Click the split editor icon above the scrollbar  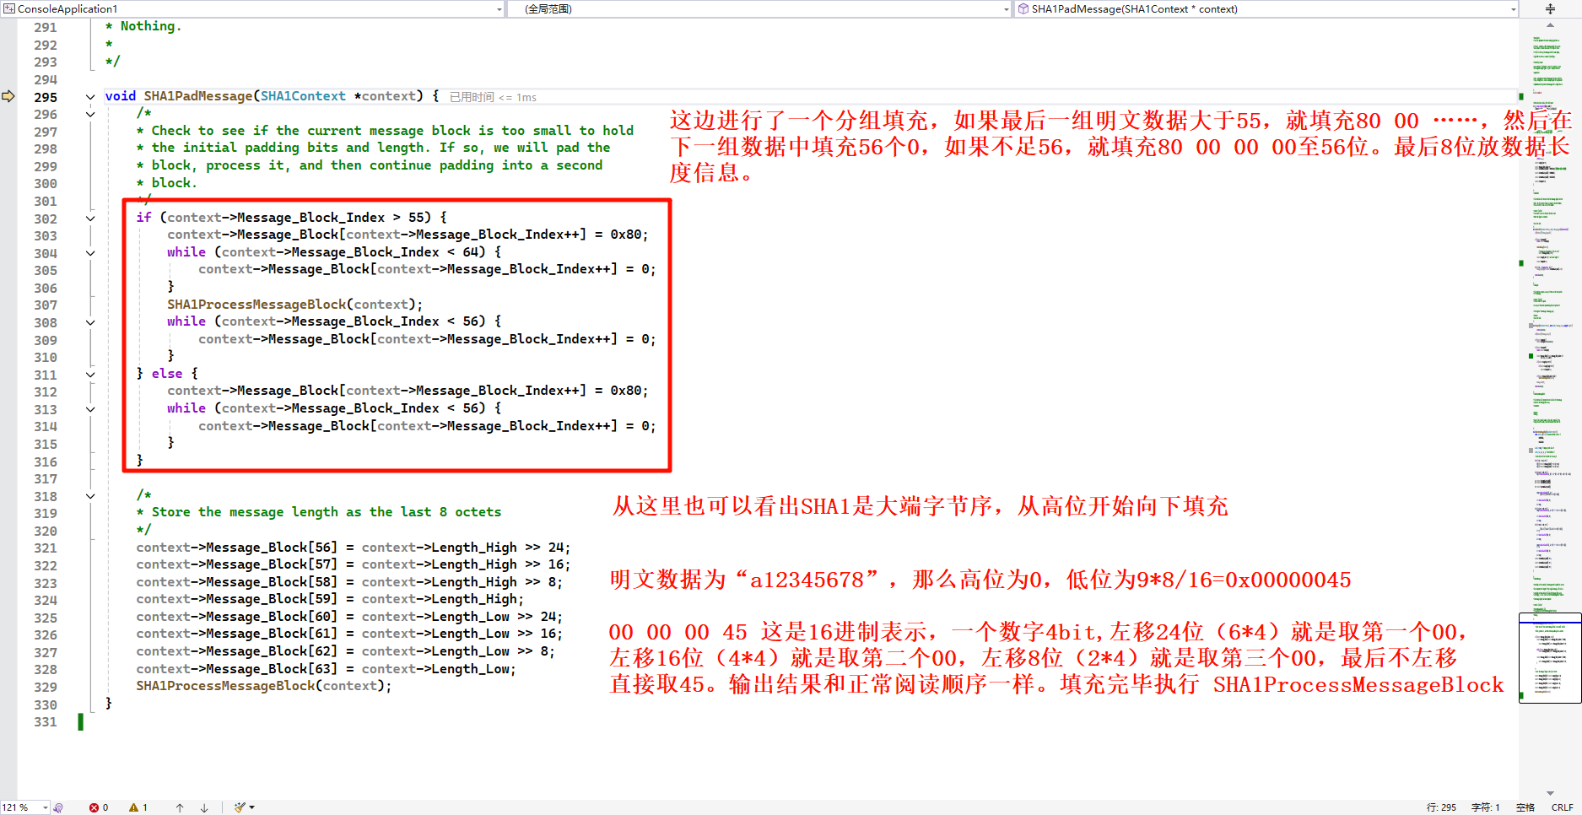pyautogui.click(x=1550, y=9)
